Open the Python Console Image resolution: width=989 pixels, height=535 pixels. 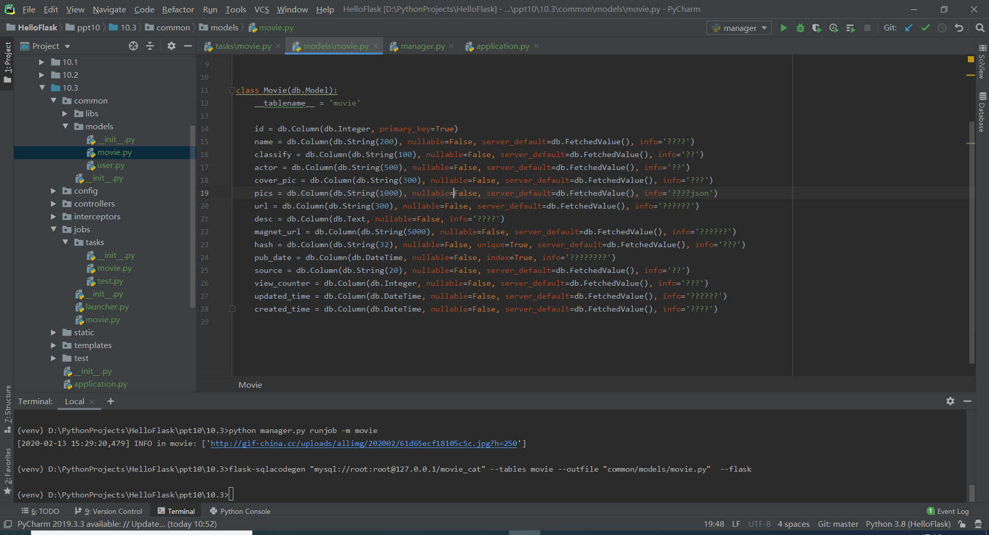point(240,511)
